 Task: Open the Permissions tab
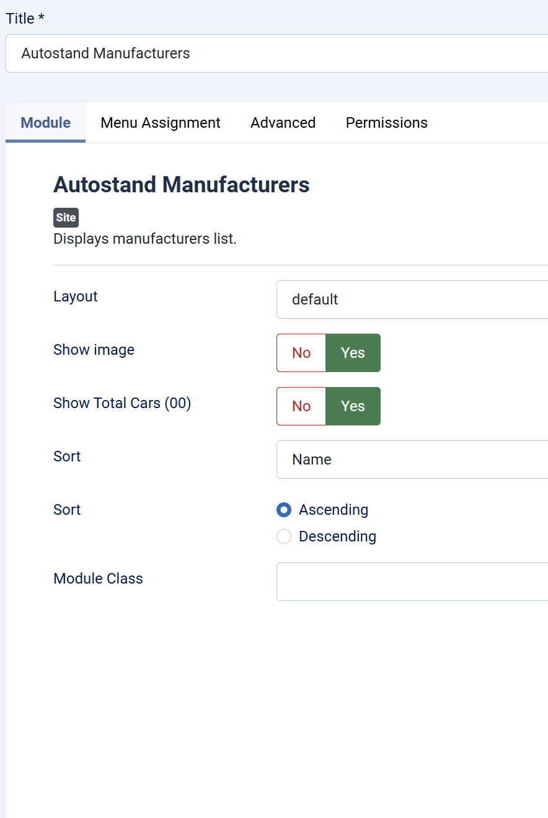click(x=387, y=123)
